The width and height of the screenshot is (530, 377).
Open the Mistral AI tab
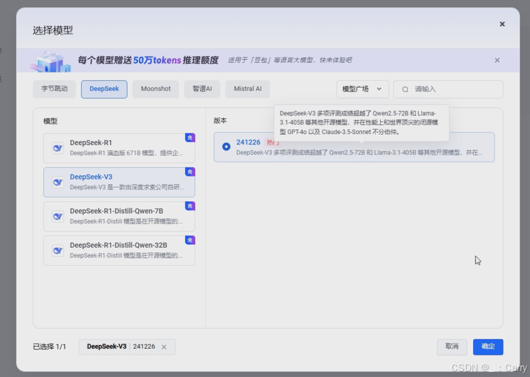coord(247,89)
